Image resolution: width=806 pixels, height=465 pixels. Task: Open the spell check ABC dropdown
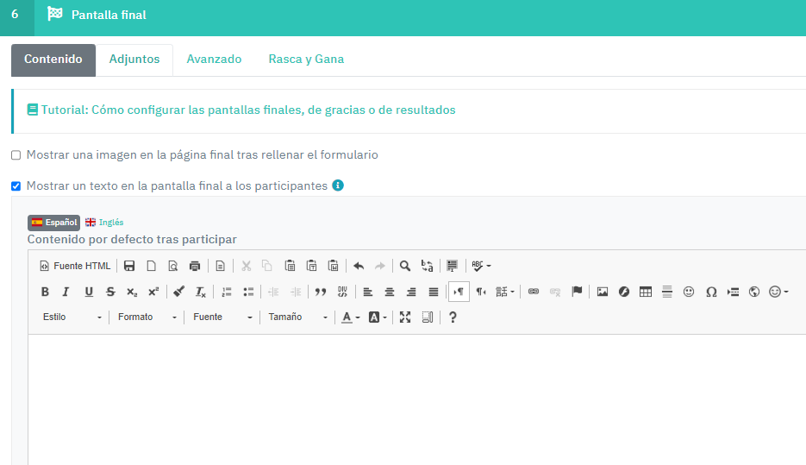481,266
